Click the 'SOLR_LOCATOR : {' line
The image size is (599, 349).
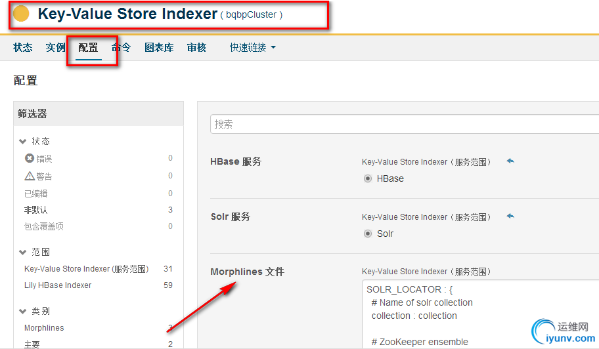click(x=410, y=289)
